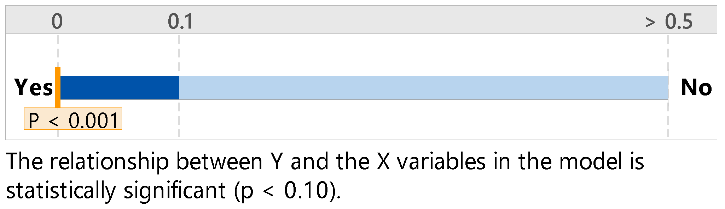725x209 pixels.
Task: Click the "(p < 0.10)" text
Action: 287,190
